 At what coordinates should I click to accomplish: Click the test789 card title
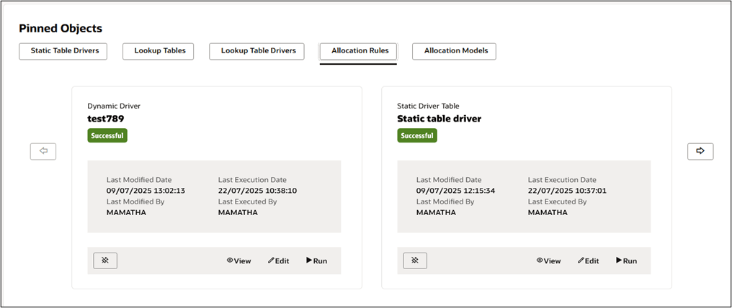(x=105, y=119)
